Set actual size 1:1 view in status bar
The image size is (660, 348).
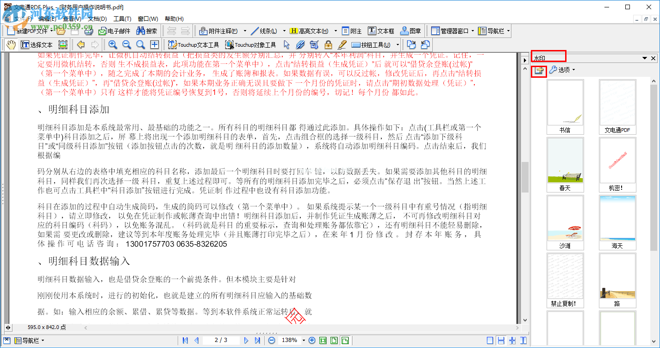[323, 341]
